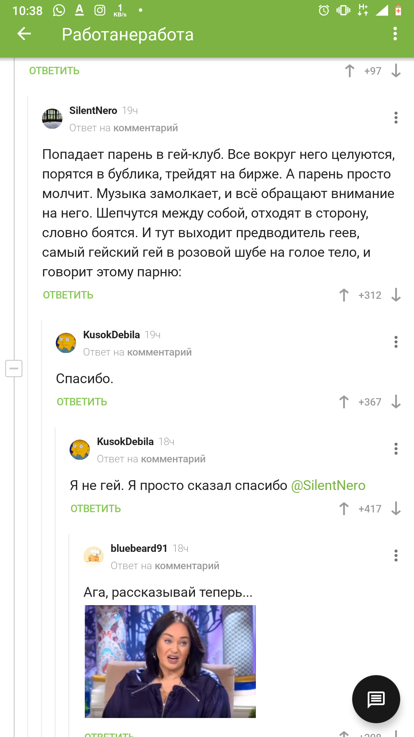Tap the "комментарий" parent link under bluebeard91
The width and height of the screenshot is (414, 737).
click(187, 566)
